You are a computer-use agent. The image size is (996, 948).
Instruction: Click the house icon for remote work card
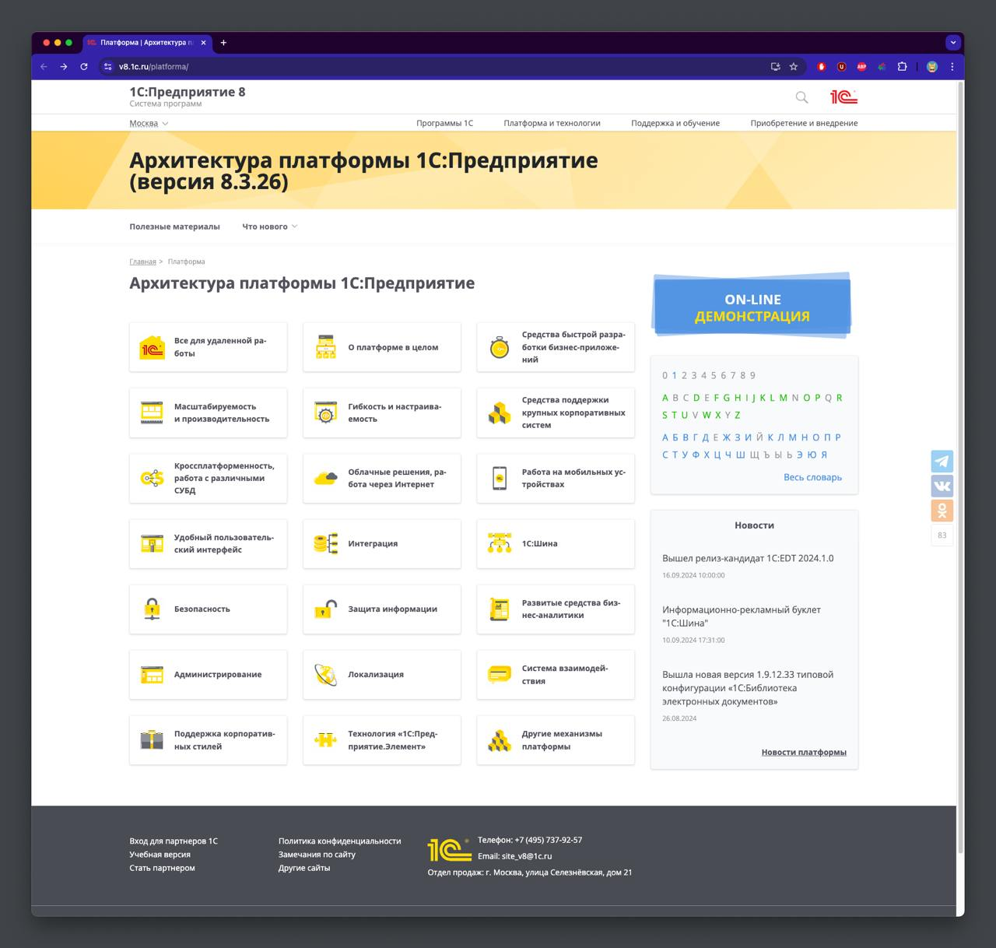tap(152, 347)
